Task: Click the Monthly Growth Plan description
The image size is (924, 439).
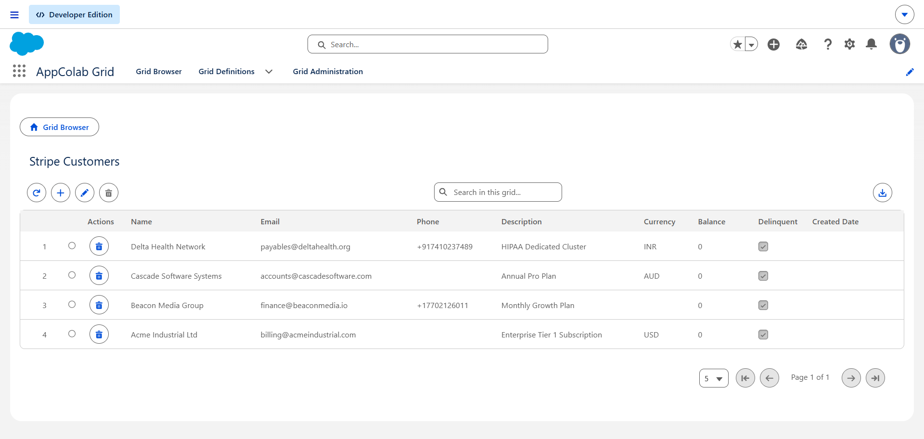Action: 538,306
